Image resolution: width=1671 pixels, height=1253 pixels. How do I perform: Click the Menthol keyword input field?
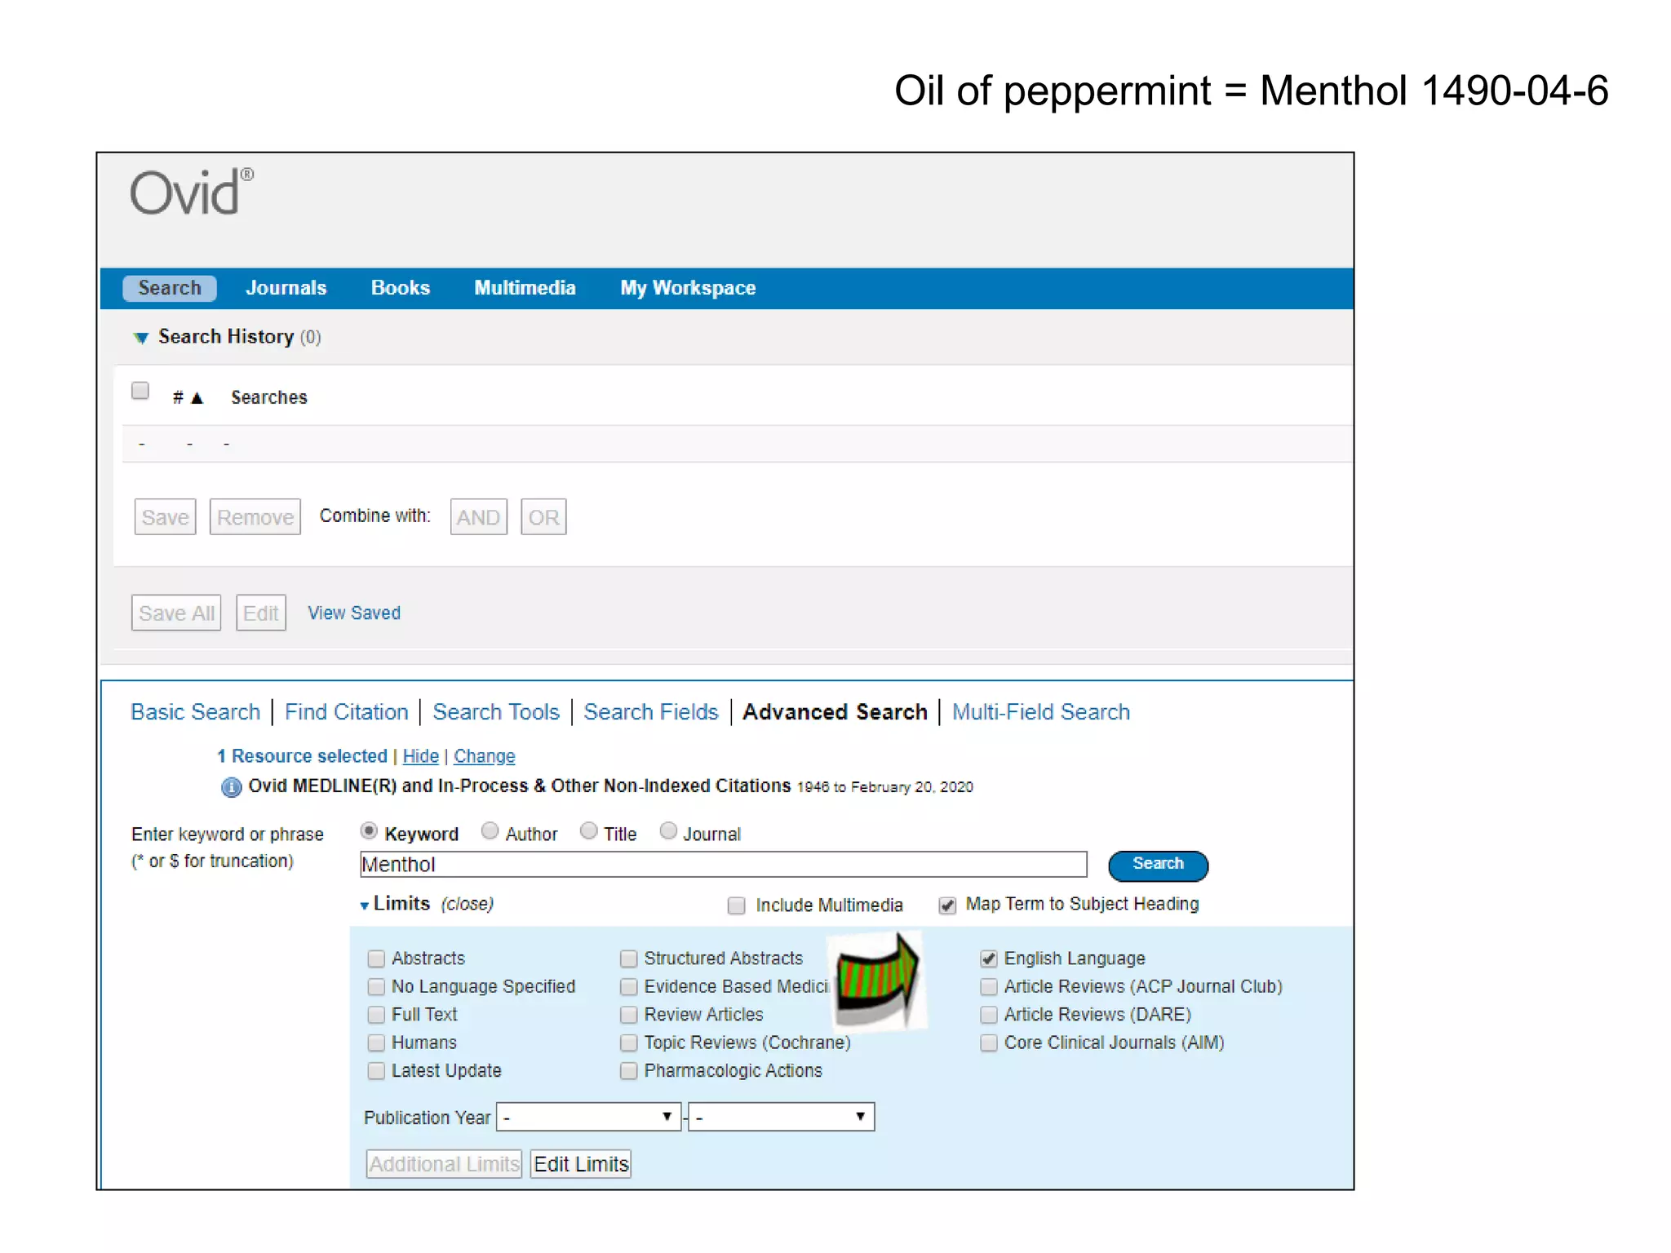click(x=724, y=865)
